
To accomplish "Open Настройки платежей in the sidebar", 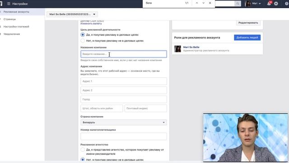I will pos(16,27).
